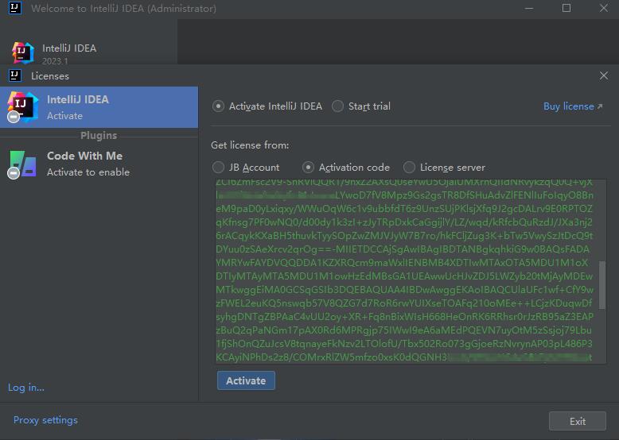
Task: Open the Log in... link
Action: tap(26, 388)
